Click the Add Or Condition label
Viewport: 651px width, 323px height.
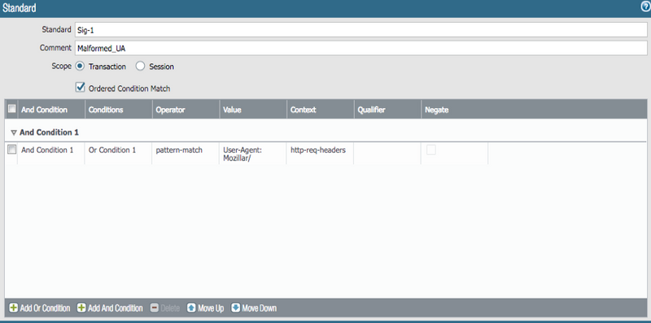[x=45, y=308]
